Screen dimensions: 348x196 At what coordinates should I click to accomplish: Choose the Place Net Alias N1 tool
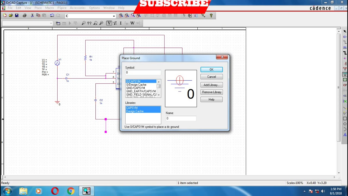[345, 47]
